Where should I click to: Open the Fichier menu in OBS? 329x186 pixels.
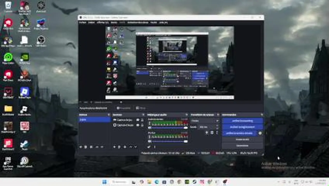tap(82, 22)
